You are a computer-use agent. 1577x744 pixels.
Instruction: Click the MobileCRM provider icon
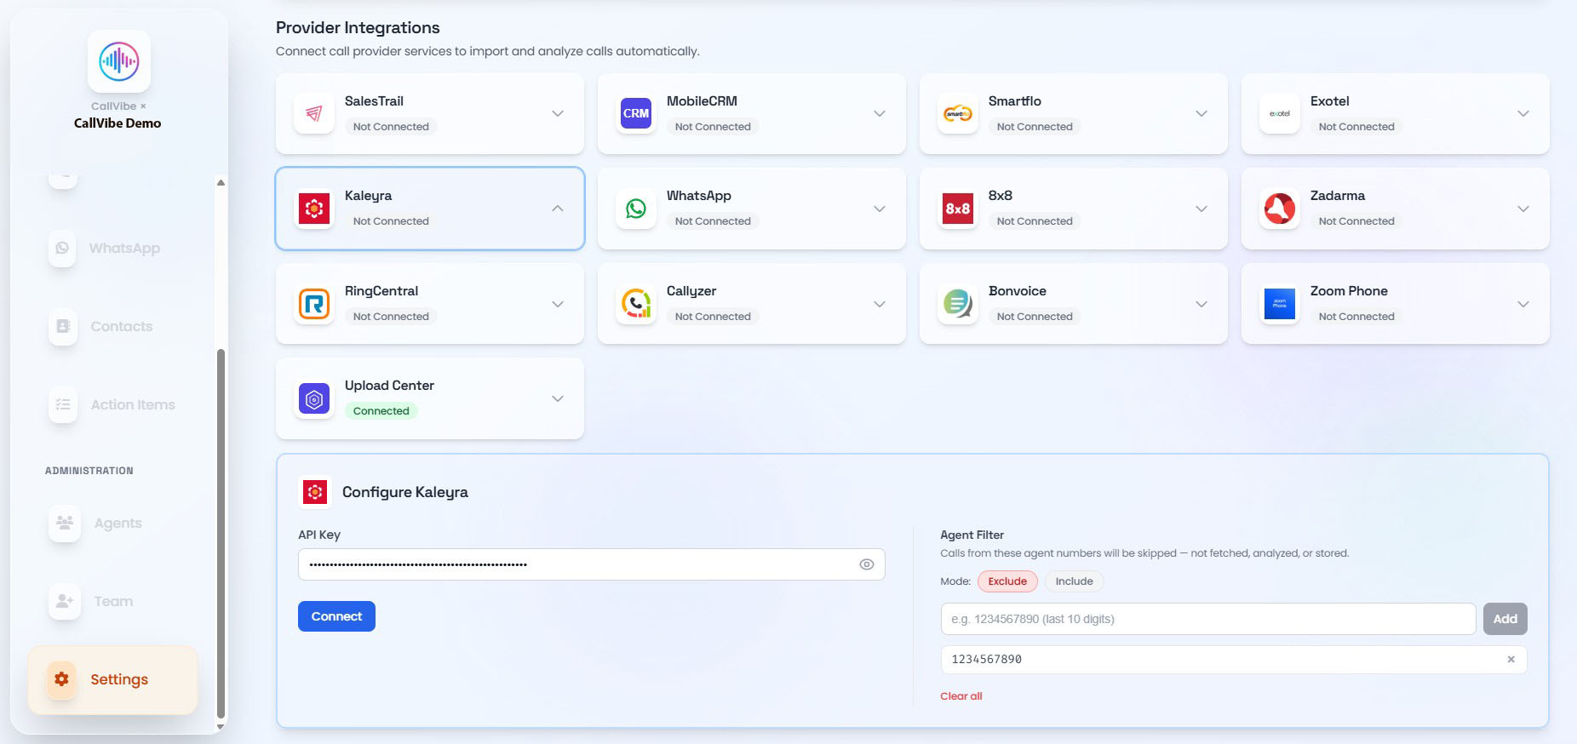click(636, 113)
